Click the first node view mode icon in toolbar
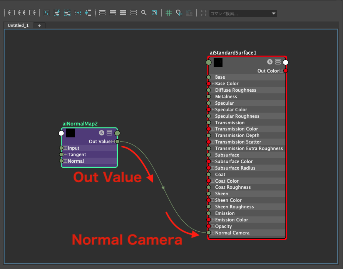The image size is (343, 269). click(x=102, y=13)
